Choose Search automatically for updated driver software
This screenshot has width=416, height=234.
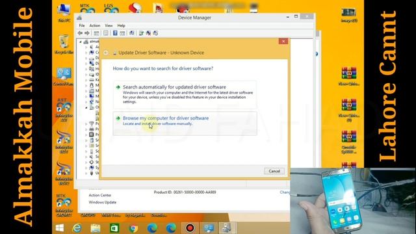coord(185,94)
